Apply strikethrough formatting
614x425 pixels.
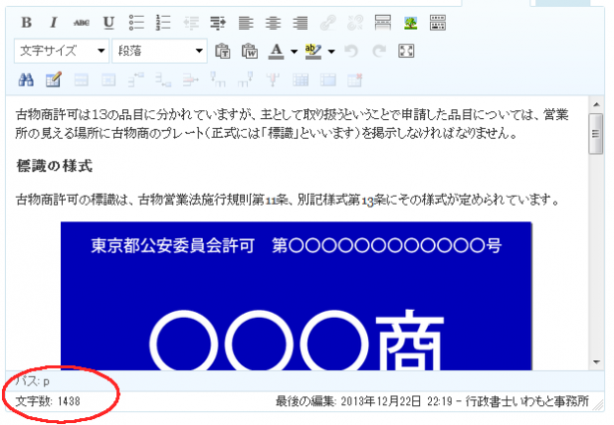pos(81,23)
